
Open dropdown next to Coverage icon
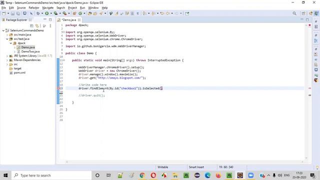coord(60,13)
